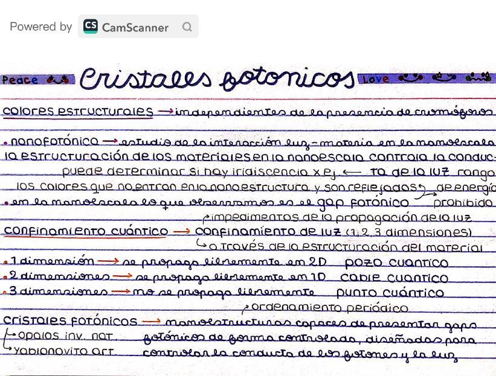Click the Powered by text label

coord(40,27)
